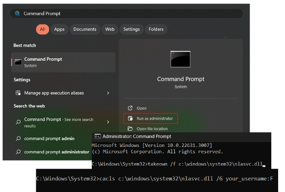Click the 'Best match' heading

[25, 46]
